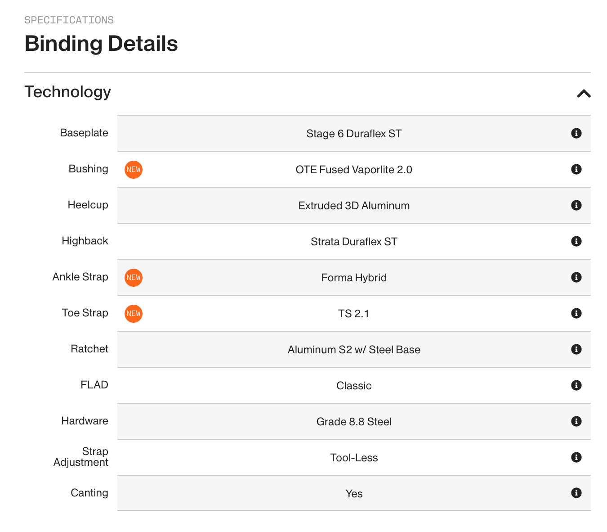The height and width of the screenshot is (532, 607).
Task: Click the OTE Fused Vaporlite 2.0 value
Action: point(354,170)
